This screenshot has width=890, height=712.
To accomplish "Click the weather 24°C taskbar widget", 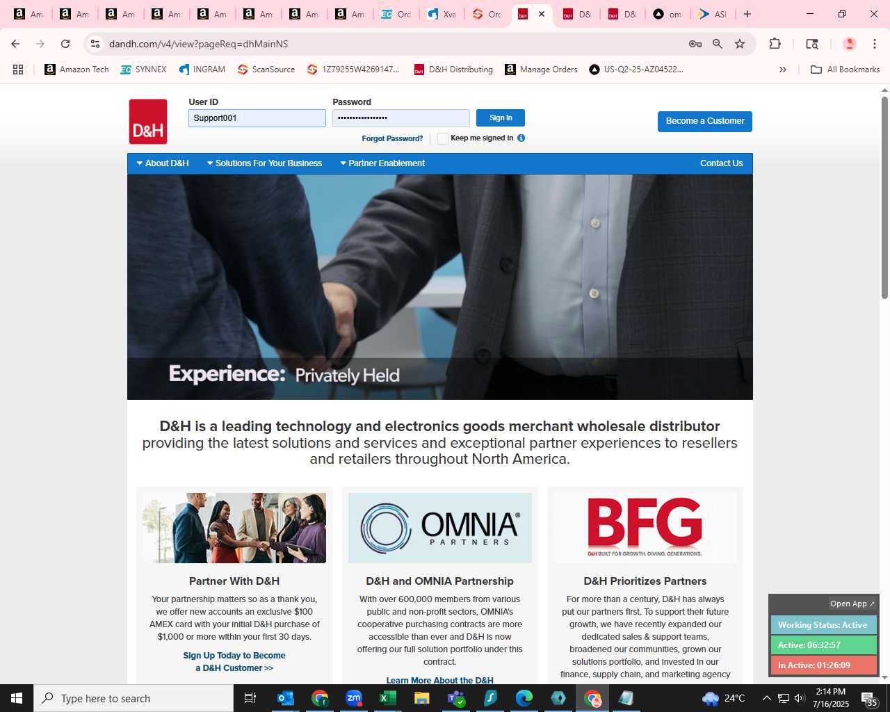I will [723, 698].
